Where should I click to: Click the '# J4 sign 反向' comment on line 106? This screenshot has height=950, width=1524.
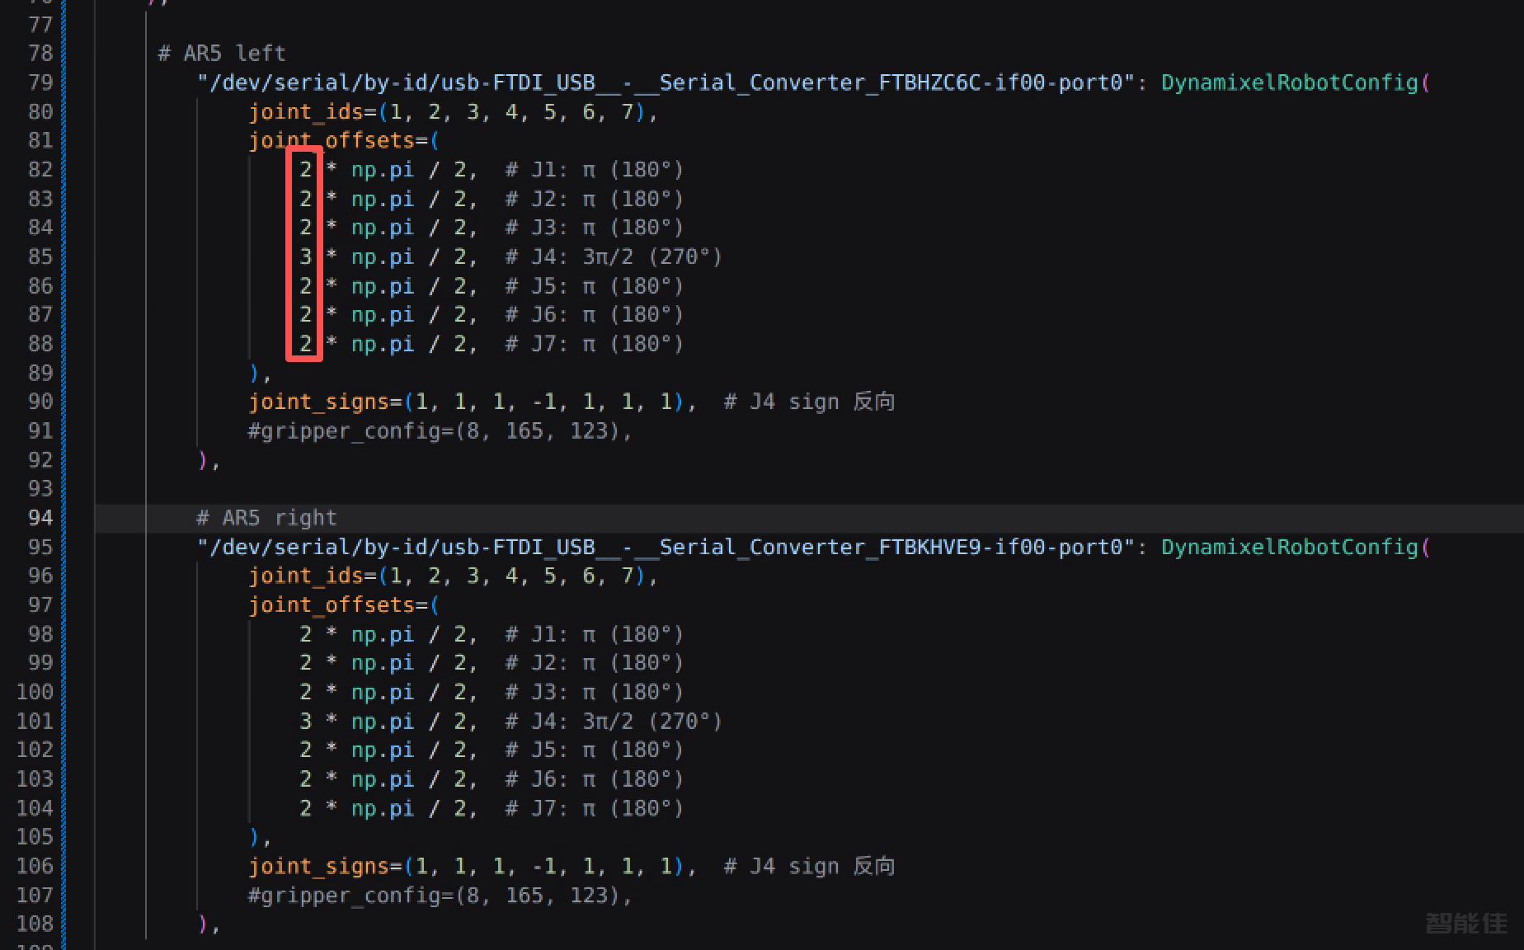click(x=809, y=866)
